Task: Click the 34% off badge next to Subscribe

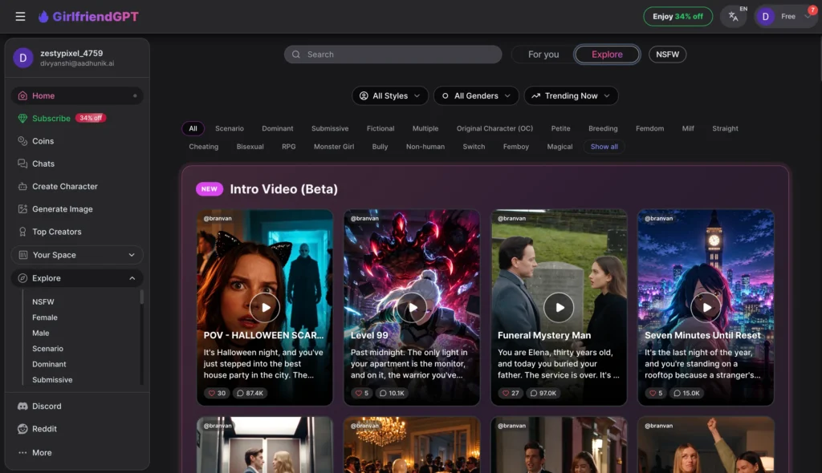Action: click(91, 118)
